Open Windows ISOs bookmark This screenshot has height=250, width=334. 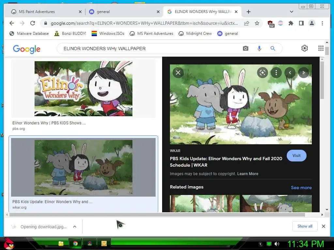click(108, 34)
